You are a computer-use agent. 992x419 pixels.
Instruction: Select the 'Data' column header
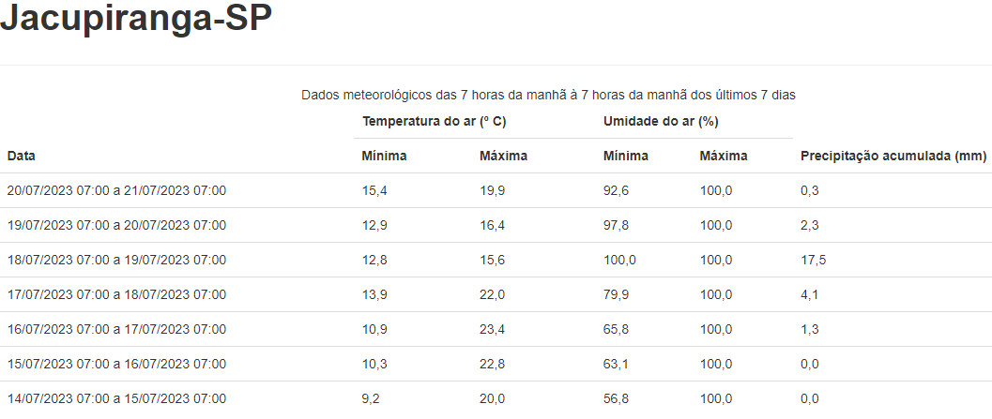click(21, 157)
